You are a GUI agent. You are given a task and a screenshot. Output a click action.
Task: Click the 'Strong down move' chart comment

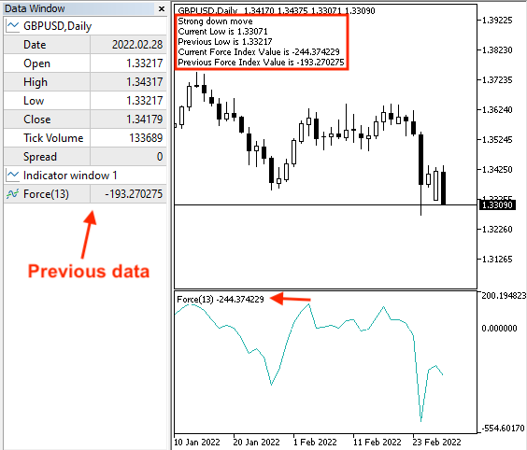tap(215, 21)
